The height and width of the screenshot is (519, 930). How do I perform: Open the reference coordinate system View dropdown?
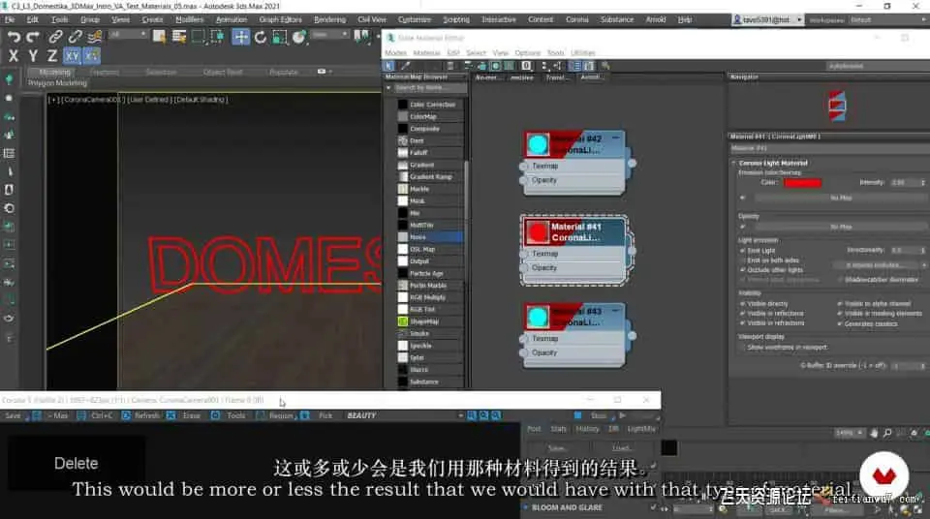coord(329,35)
